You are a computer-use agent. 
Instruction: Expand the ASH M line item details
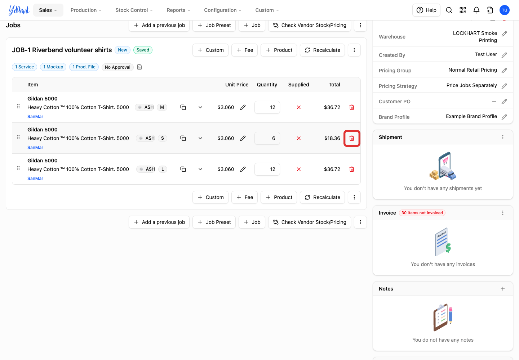tap(200, 107)
